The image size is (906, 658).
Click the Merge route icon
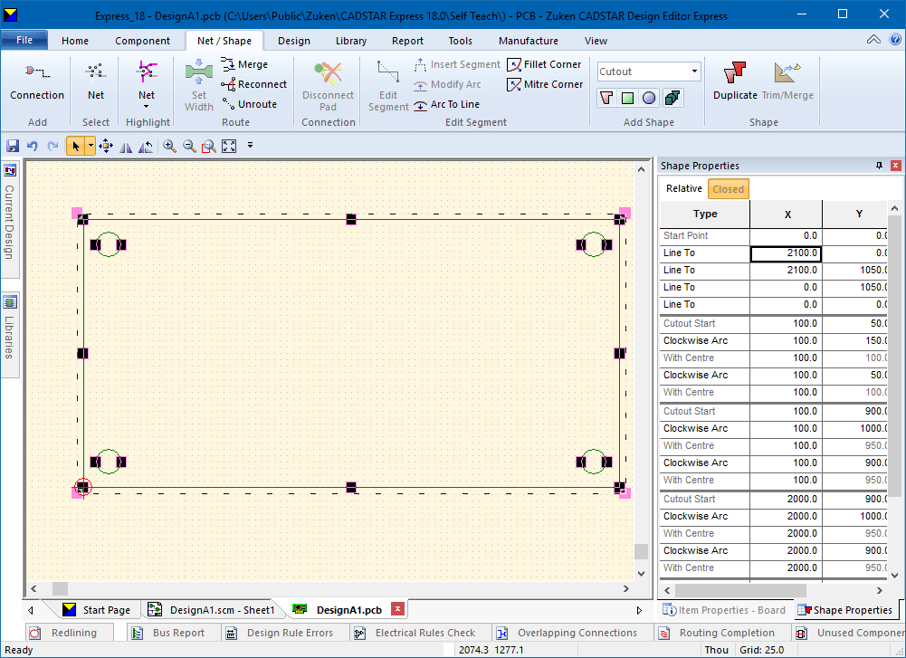point(228,64)
